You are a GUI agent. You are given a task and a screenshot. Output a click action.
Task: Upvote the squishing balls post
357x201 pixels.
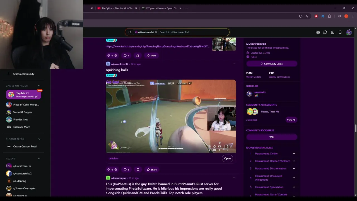(109, 169)
